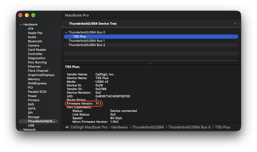Collapse Thunderbolt/USB4 Bus 0 chevron
Viewport: 257px width, 152px height.
click(66, 33)
